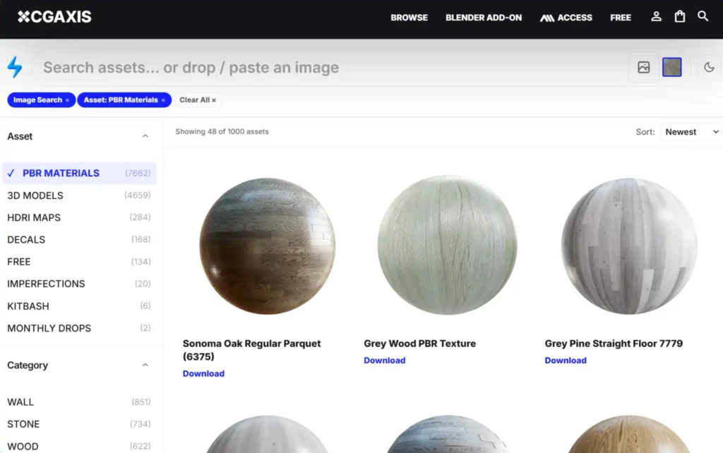Open the shopping bag cart icon
Image resolution: width=723 pixels, height=453 pixels.
click(x=679, y=16)
